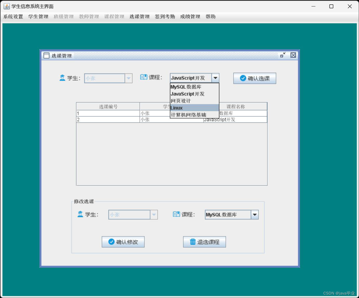
Task: Open 签到考勤 menu
Action: click(x=165, y=17)
